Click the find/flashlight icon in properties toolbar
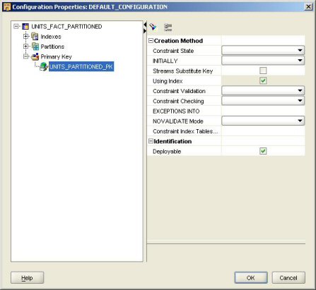 (153, 27)
